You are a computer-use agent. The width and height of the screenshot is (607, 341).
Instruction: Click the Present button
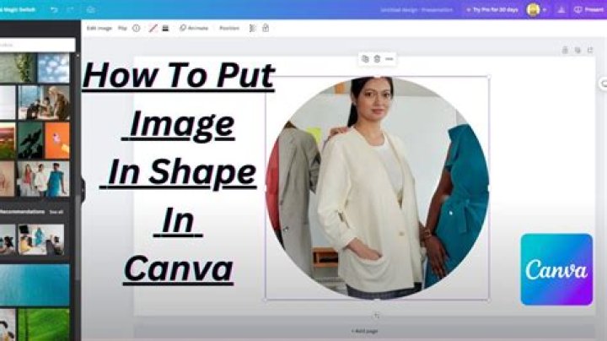point(588,9)
